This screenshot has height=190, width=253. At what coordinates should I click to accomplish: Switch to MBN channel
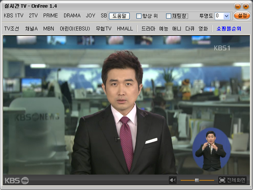[49, 29]
